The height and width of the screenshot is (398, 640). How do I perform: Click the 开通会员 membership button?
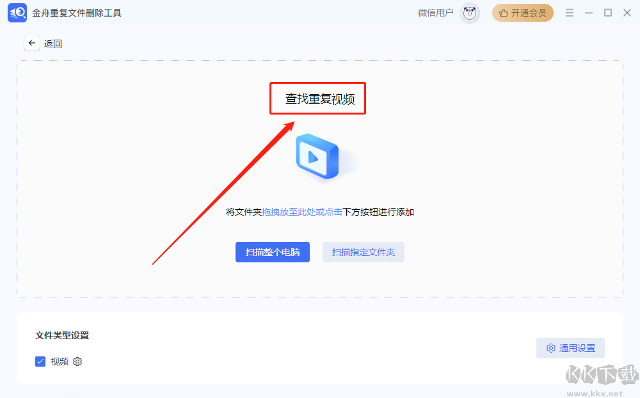[523, 13]
